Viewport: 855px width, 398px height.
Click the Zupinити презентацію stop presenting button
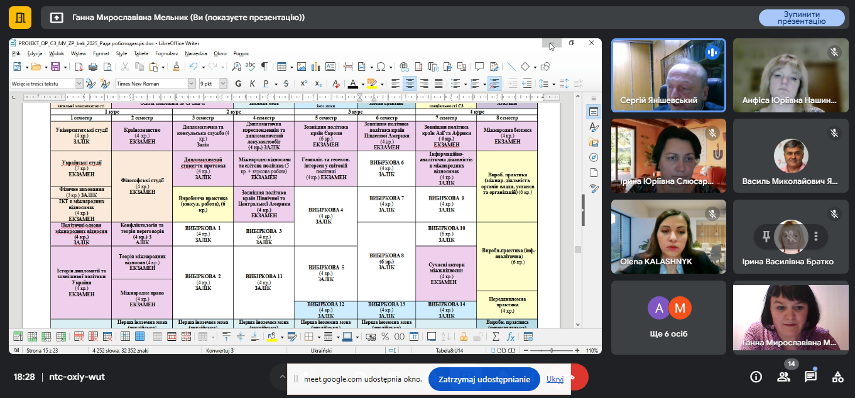point(801,18)
